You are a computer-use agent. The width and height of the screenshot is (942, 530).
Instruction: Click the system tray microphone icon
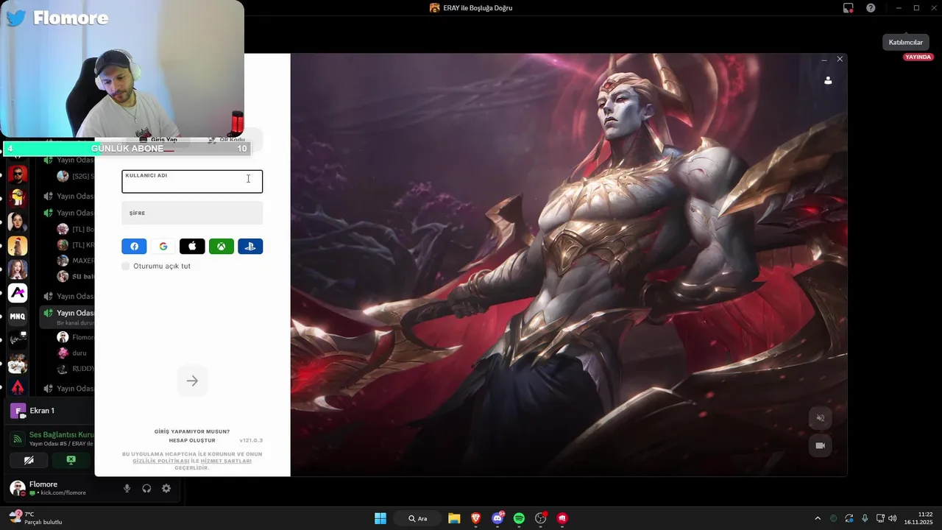[x=865, y=518]
